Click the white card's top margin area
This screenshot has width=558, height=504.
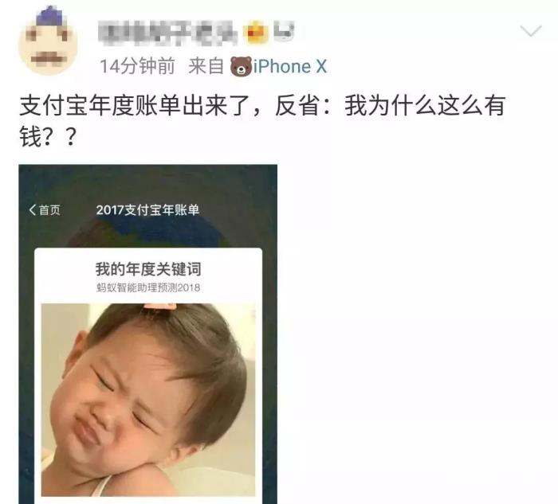pyautogui.click(x=148, y=255)
